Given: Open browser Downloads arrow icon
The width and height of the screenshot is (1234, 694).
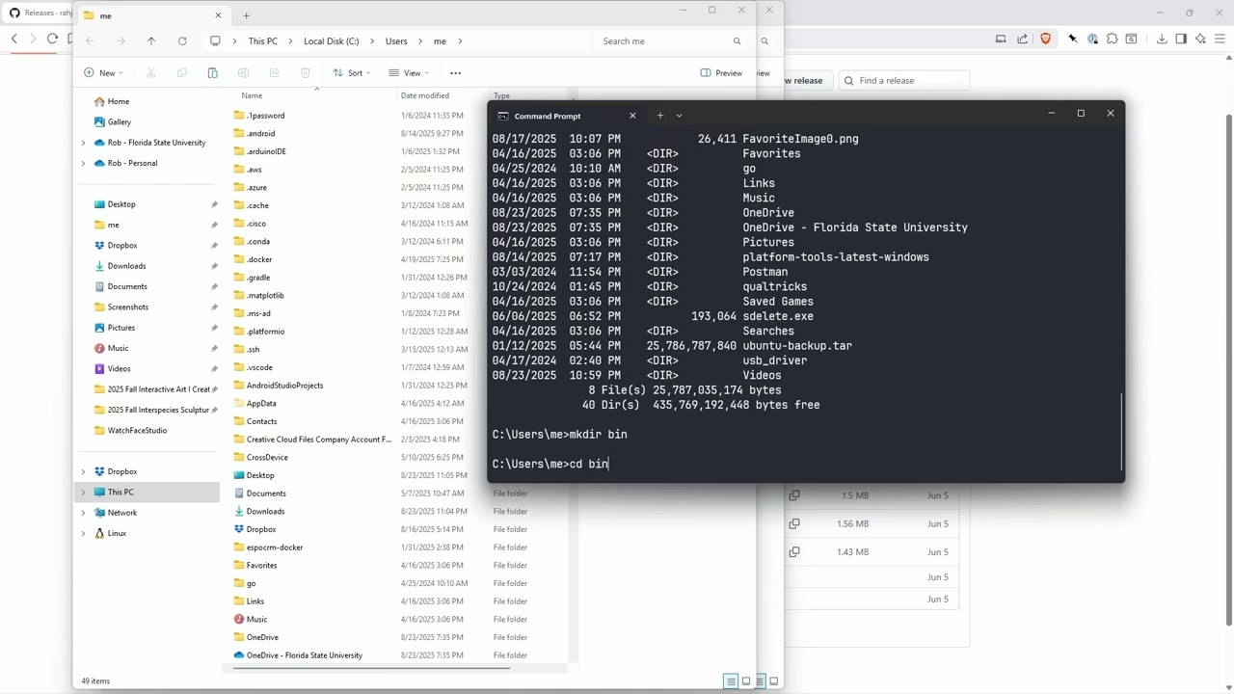Looking at the screenshot, I should point(1162,39).
